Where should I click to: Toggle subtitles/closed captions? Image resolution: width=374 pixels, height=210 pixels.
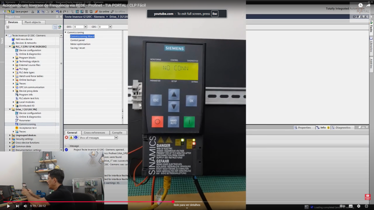tap(351, 206)
